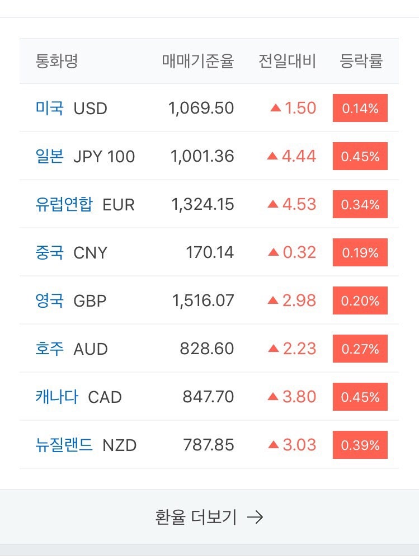Tap the 환율 더보기 button
This screenshot has height=559, width=419.
coord(209,517)
